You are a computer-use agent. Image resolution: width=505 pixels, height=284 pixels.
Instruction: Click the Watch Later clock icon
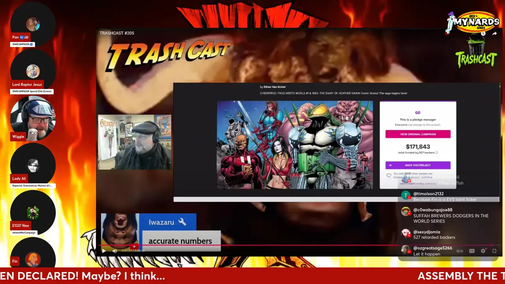483,34
